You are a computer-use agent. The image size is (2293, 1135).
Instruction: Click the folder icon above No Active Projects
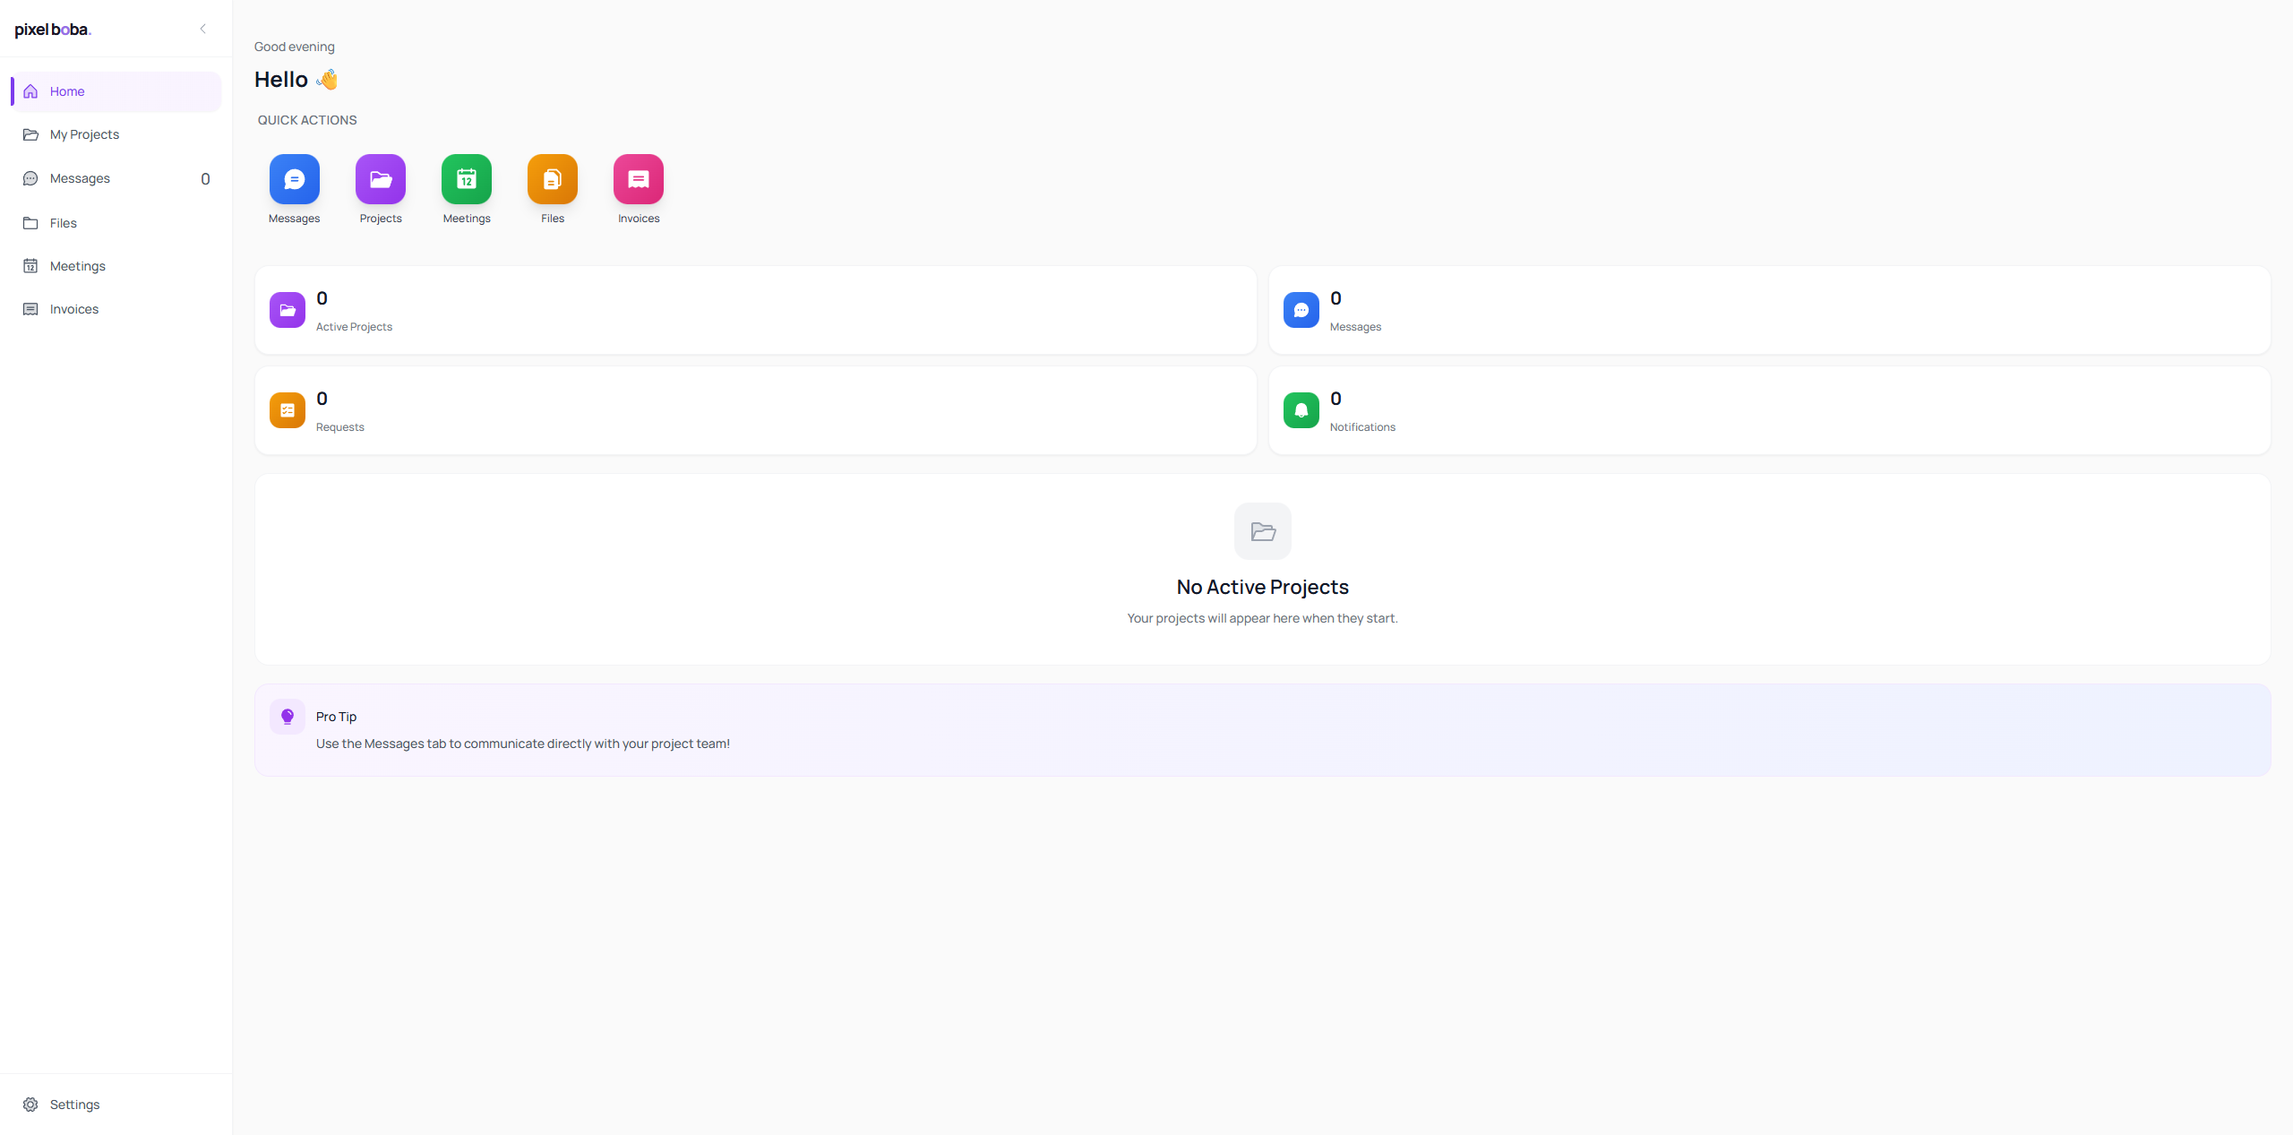pyautogui.click(x=1262, y=530)
